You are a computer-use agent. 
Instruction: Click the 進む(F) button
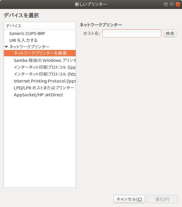(162, 199)
